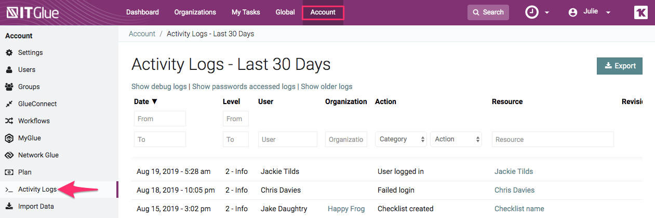Open Chris Davies resource link

pyautogui.click(x=514, y=190)
